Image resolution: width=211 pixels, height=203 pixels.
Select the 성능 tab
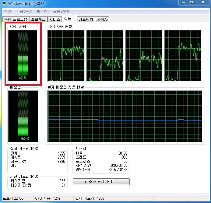point(69,19)
